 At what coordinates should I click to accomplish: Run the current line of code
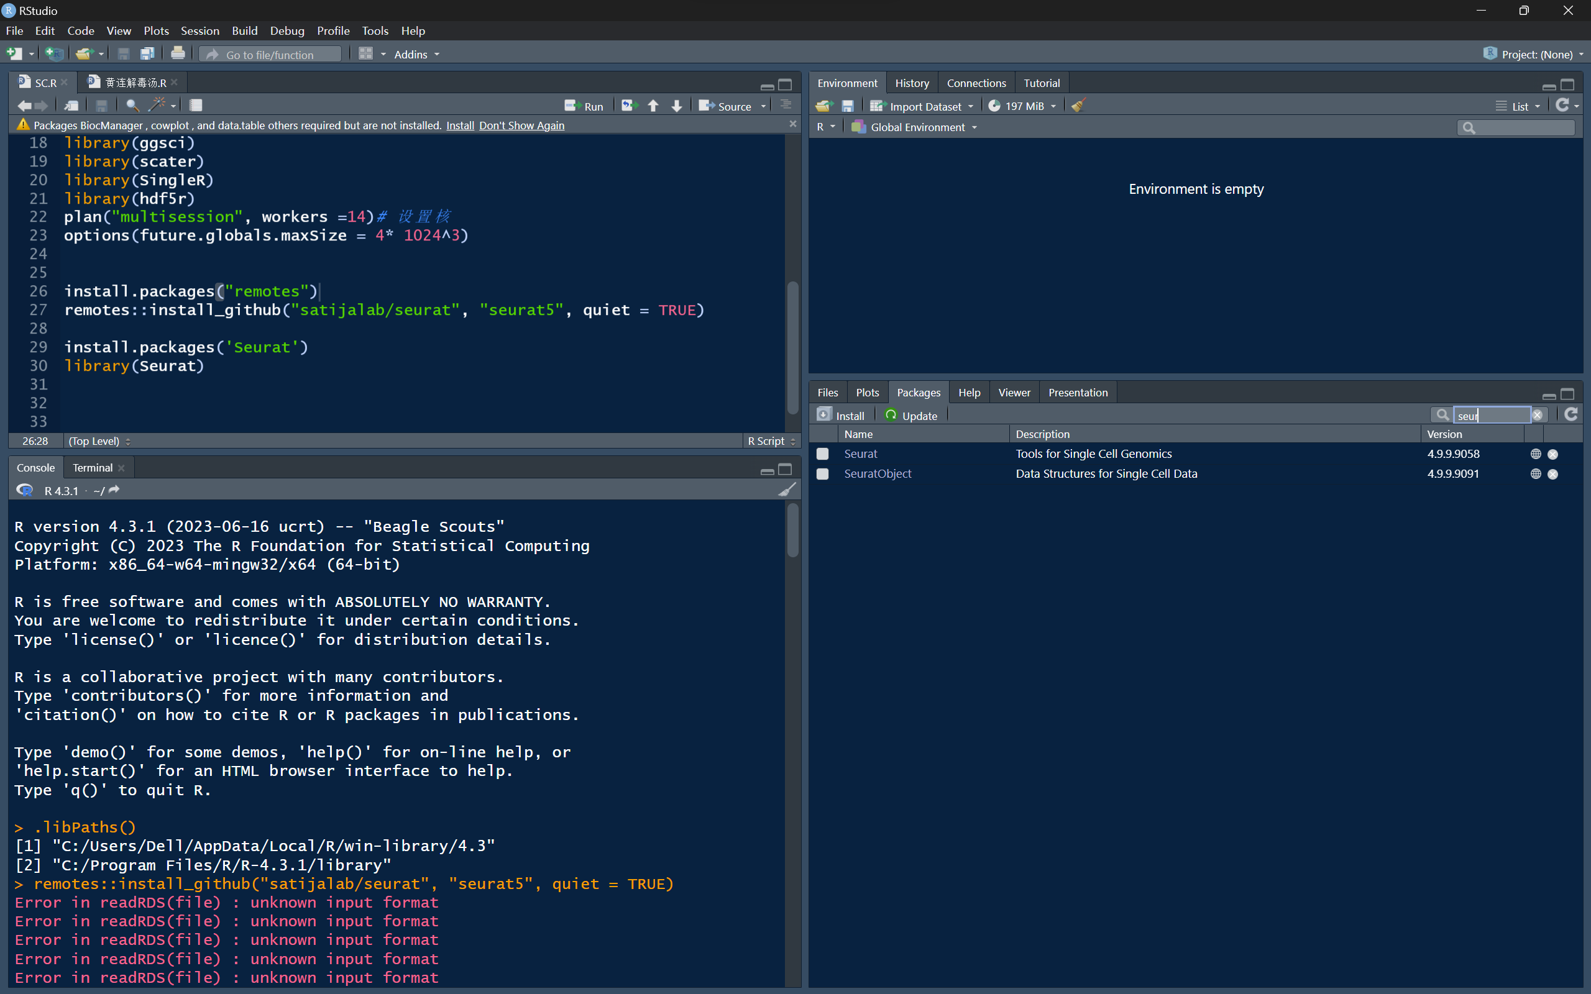(583, 105)
